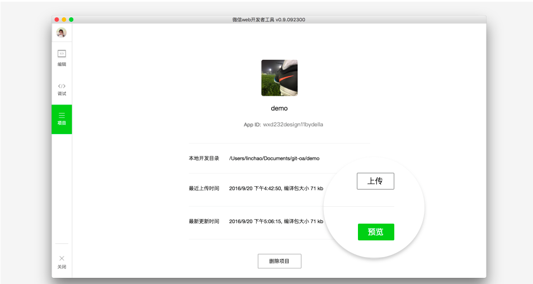Click the 关闭 (Close) sidebar item
Screen dimensions: 533x284
(x=62, y=262)
